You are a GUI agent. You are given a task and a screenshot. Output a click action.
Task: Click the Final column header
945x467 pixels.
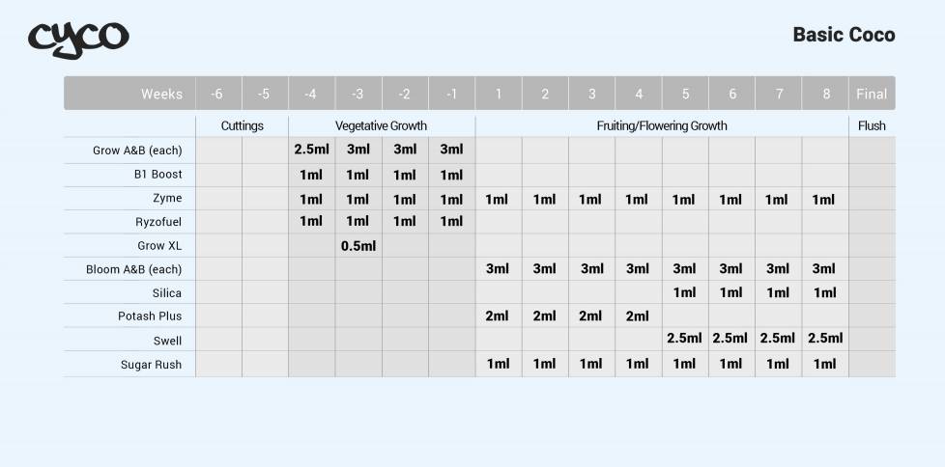click(x=873, y=94)
